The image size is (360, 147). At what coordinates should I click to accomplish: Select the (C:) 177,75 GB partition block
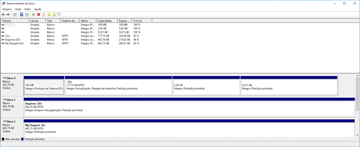[118, 87]
